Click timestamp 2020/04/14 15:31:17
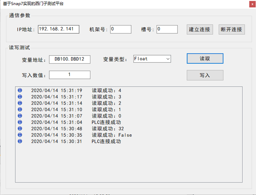This screenshot has width=256, height=195. (x=57, y=97)
